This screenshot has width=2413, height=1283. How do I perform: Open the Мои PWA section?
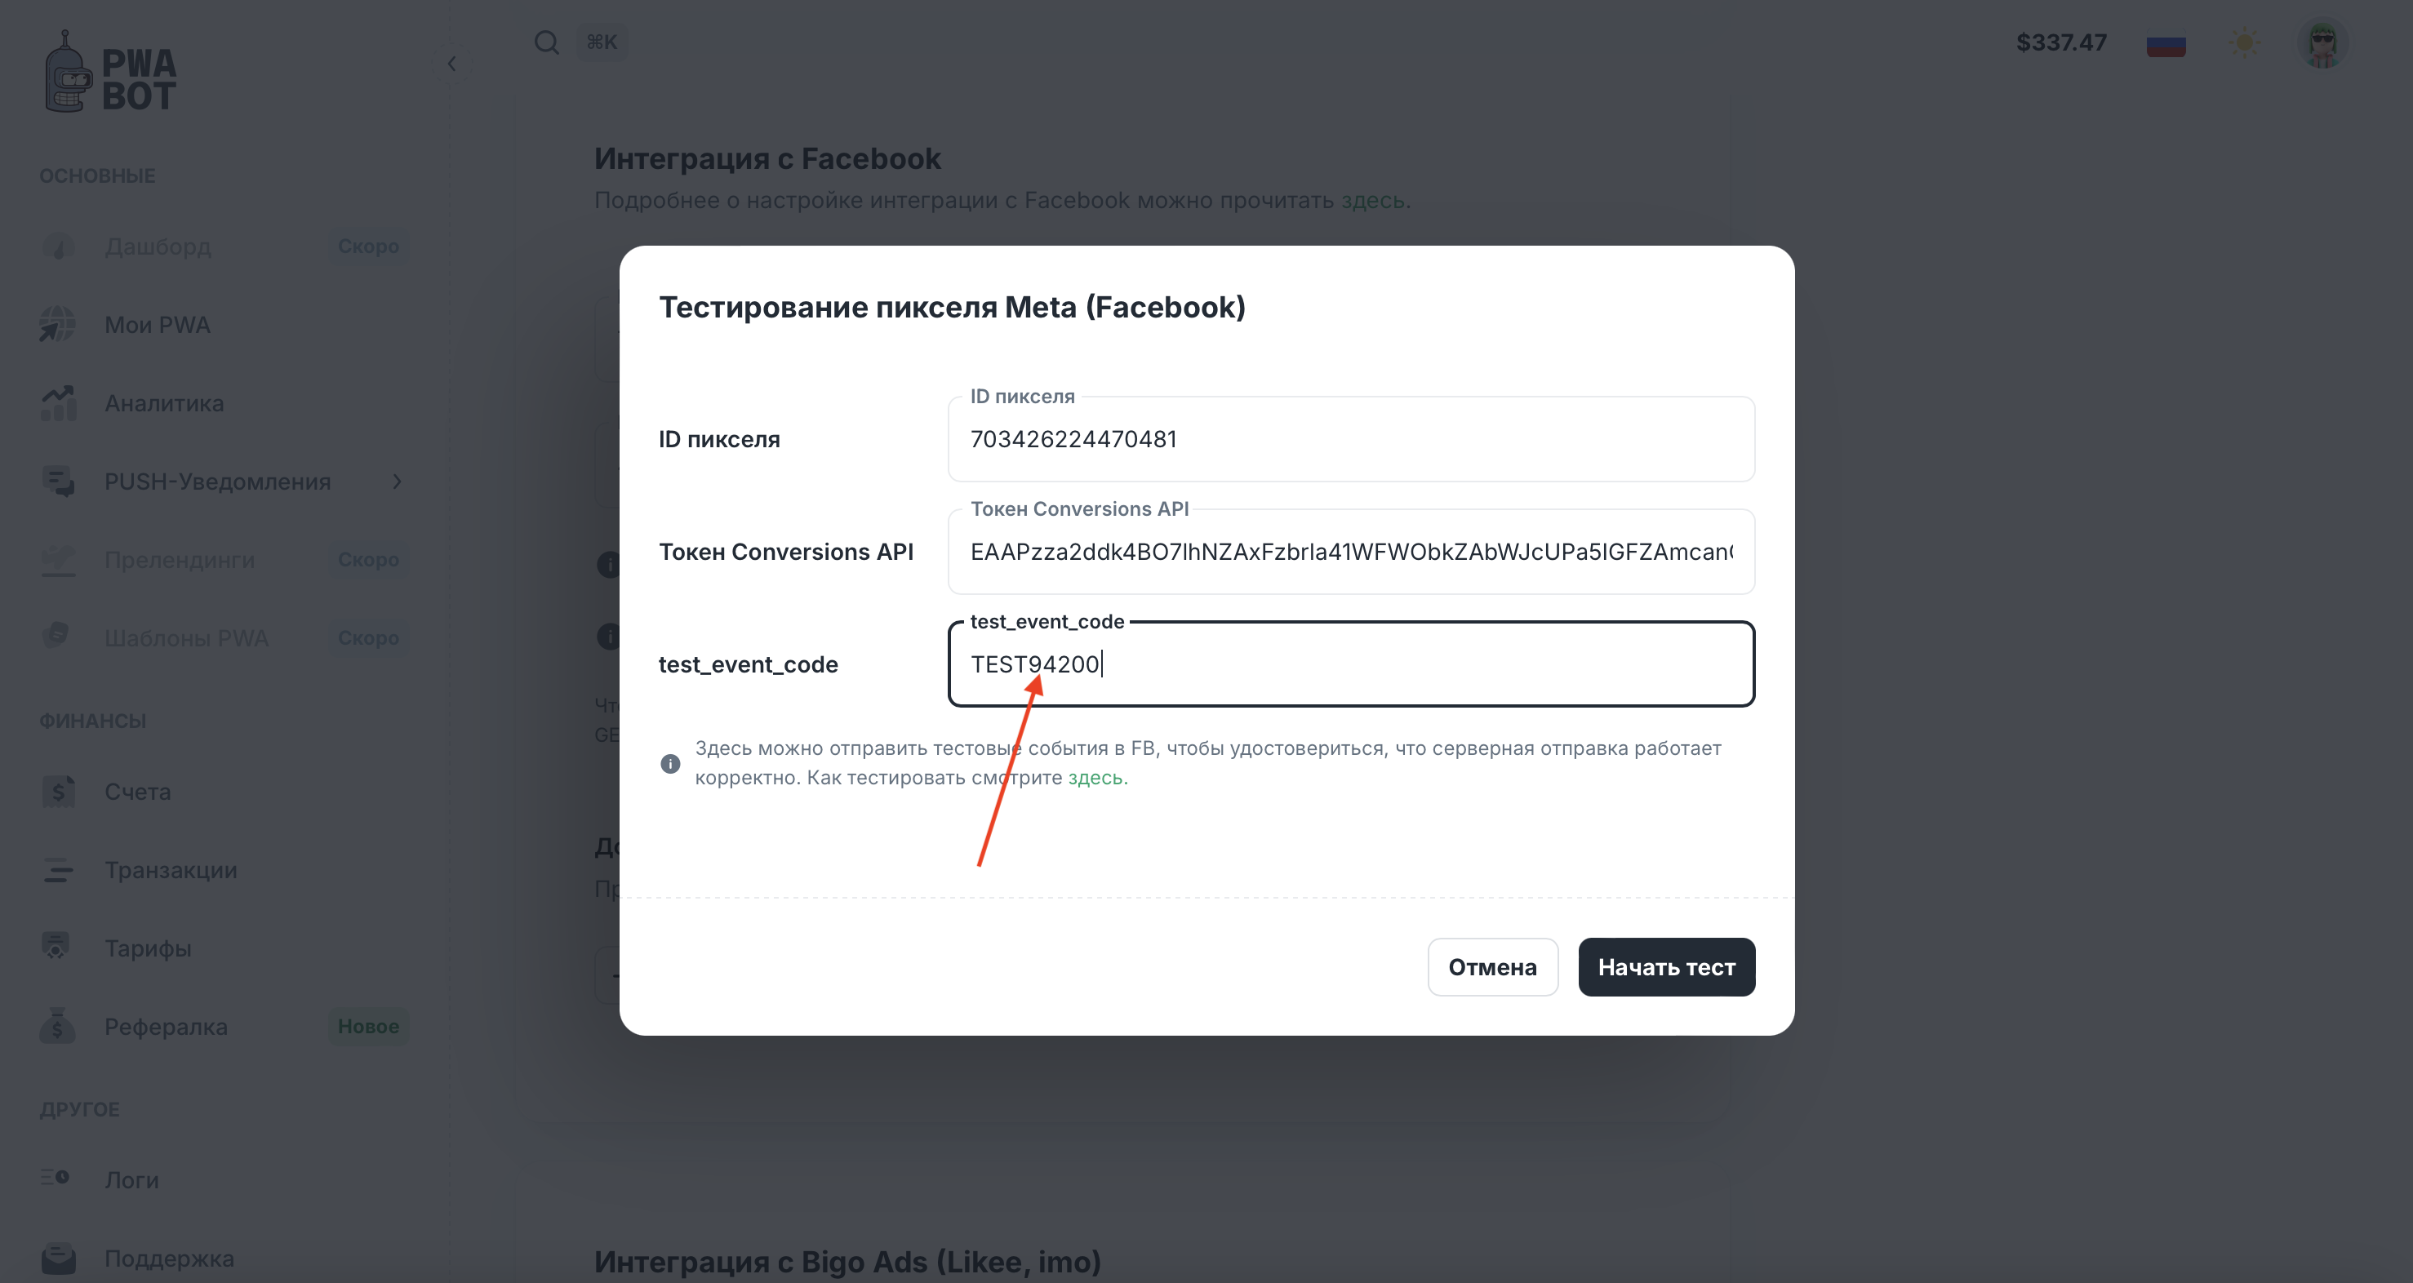pos(158,325)
